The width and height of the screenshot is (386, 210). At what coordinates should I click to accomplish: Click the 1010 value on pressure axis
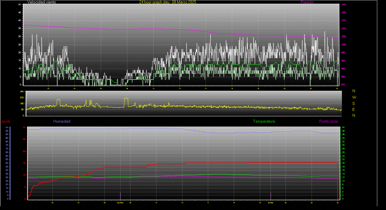343,28
